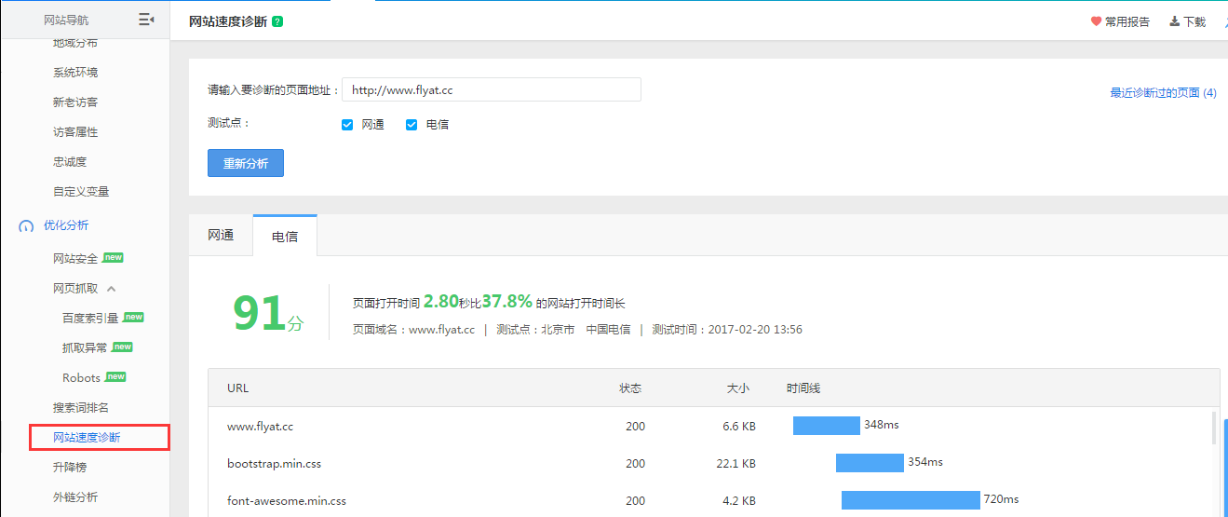The height and width of the screenshot is (517, 1228).
Task: Click the font-awesome.min.css 720ms timeline bar
Action: [911, 500]
